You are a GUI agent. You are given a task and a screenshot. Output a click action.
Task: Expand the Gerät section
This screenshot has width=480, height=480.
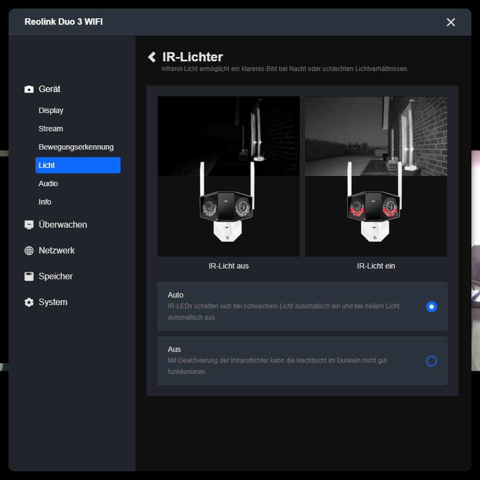50,89
